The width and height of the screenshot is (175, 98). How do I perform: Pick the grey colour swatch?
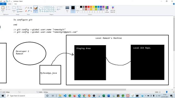click(x=83, y=7)
